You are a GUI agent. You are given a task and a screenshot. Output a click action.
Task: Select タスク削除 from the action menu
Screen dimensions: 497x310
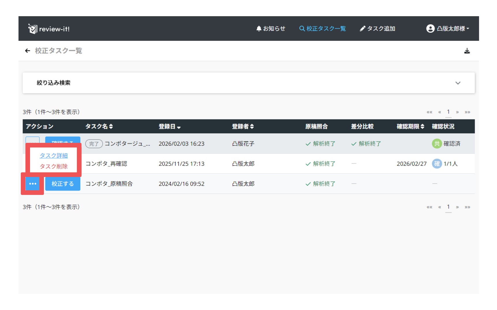click(53, 167)
